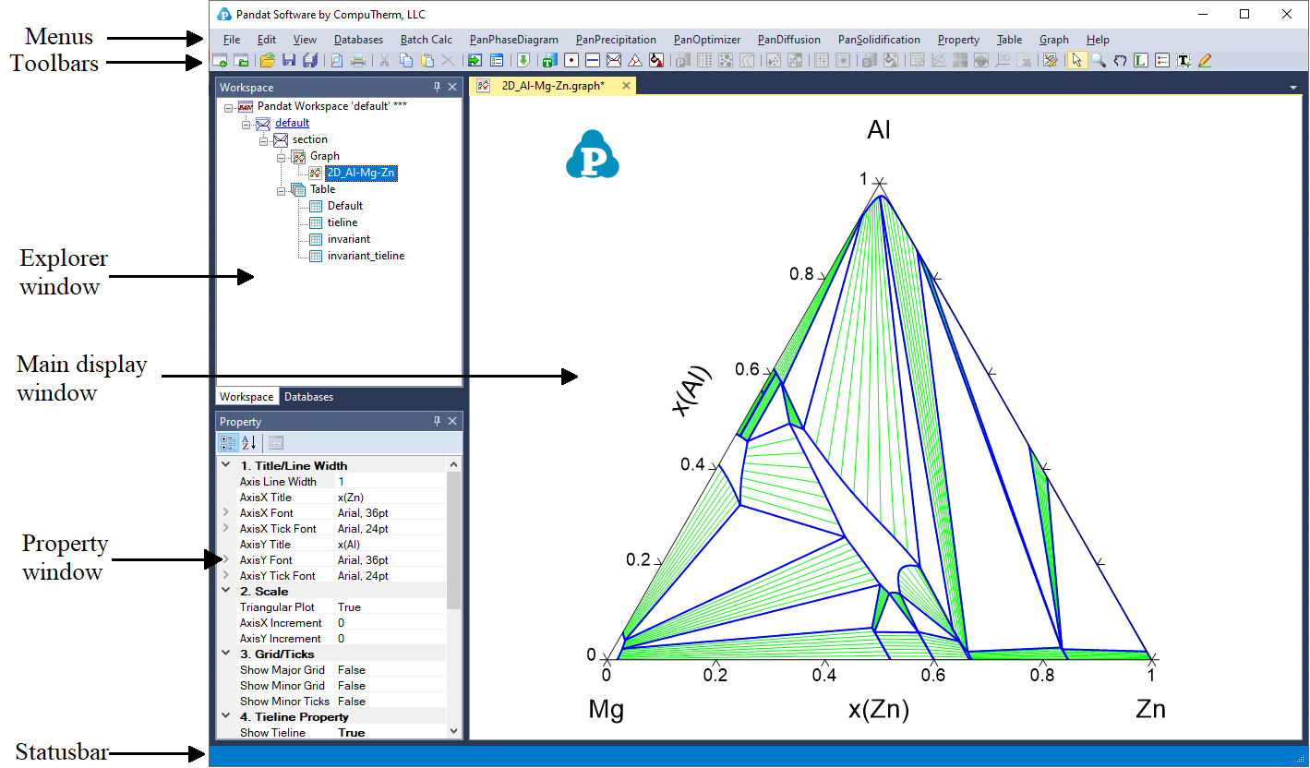Select the Zoom magnifier tool
Screen dimensions: 1310x768
pyautogui.click(x=1098, y=61)
